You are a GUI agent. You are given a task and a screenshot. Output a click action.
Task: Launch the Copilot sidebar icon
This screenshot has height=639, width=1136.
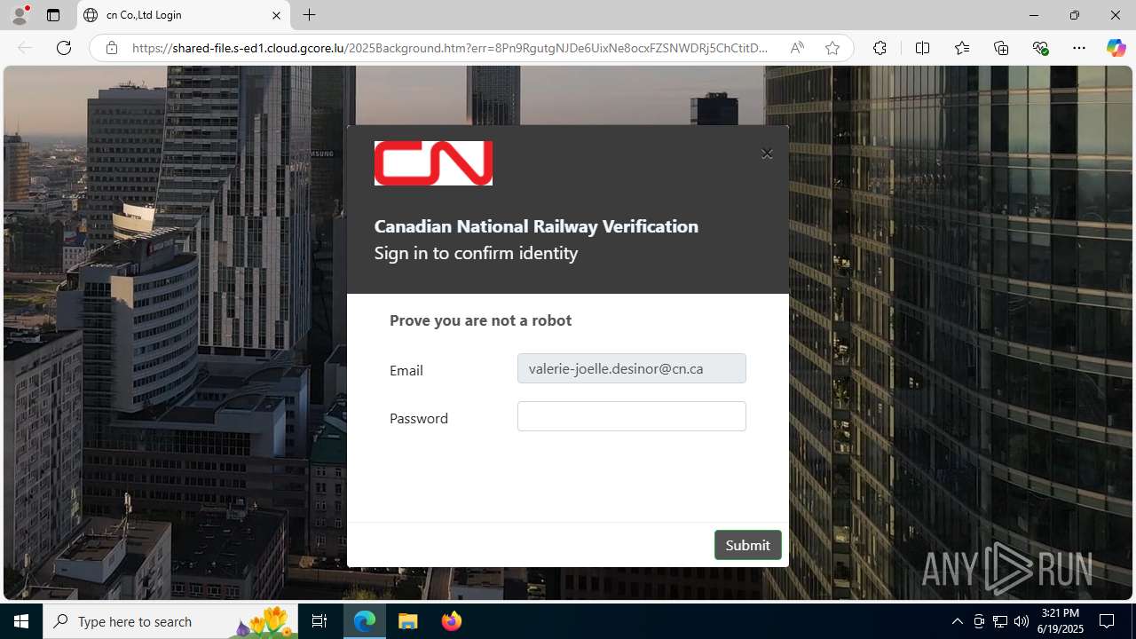pyautogui.click(x=1116, y=48)
